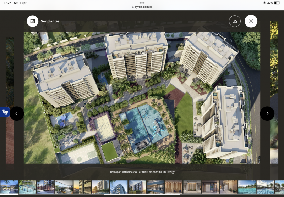Open the Ver plantas floor plan icon
Viewport: 284px width, 197px height.
click(x=33, y=21)
